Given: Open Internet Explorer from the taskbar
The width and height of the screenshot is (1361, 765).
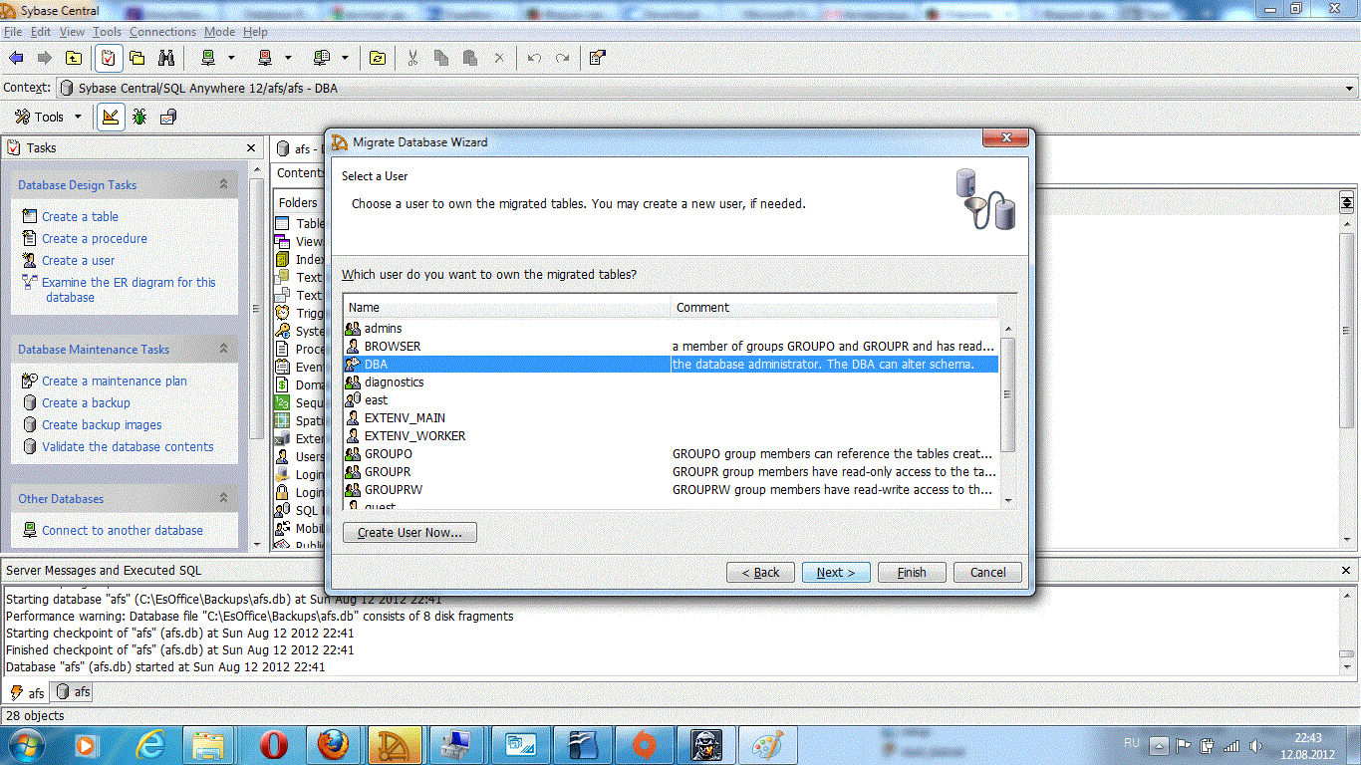Looking at the screenshot, I should (x=151, y=744).
